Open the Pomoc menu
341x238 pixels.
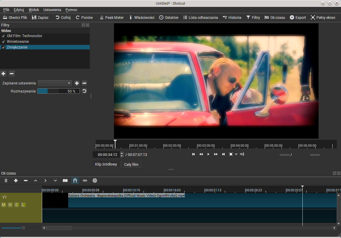(71, 10)
